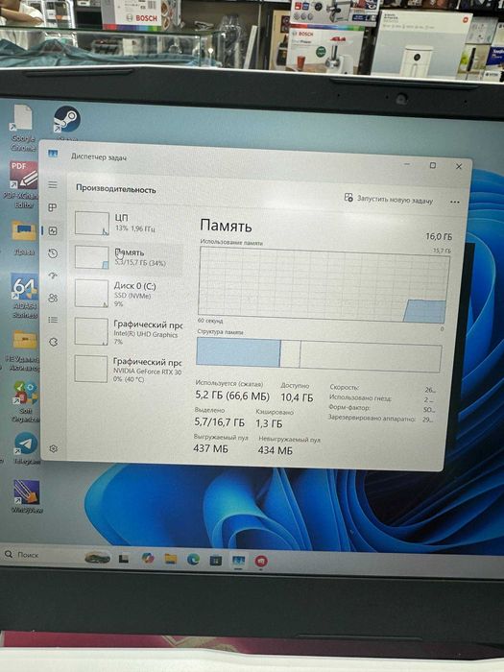
Task: Switch to the Processes page icon
Action: (53, 207)
